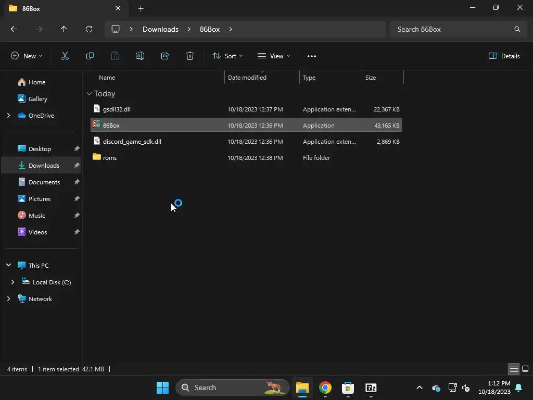Open Microsoft Store from taskbar

[348, 387]
